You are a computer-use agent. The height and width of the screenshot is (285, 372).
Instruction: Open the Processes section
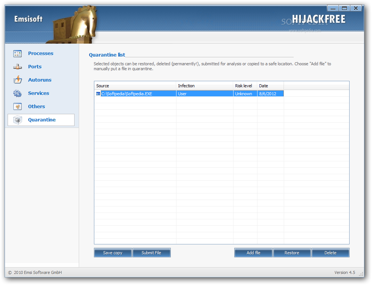[x=41, y=54]
